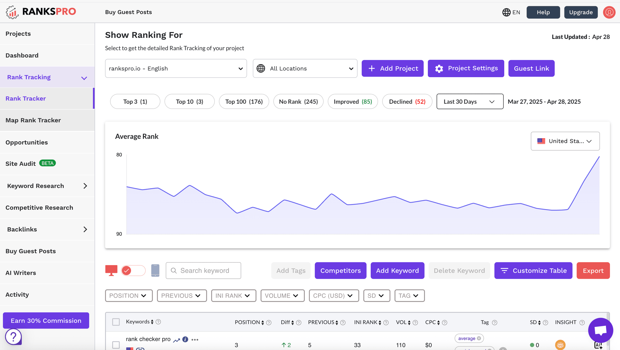Click the Export button
This screenshot has width=620, height=350.
point(593,271)
